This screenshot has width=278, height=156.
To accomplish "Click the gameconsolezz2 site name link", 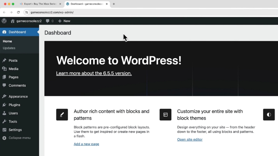I will [x=29, y=21].
